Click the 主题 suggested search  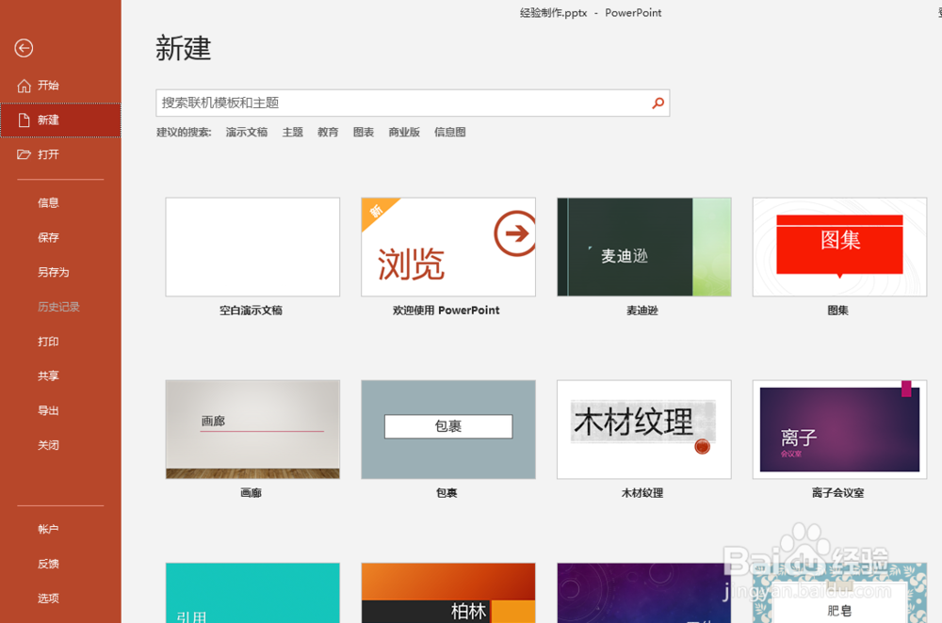(x=293, y=132)
